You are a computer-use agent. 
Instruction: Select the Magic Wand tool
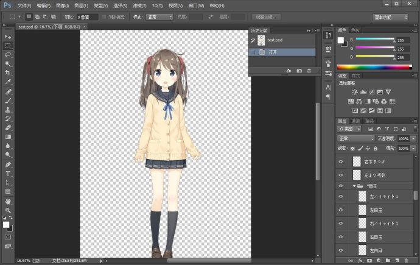(9, 63)
